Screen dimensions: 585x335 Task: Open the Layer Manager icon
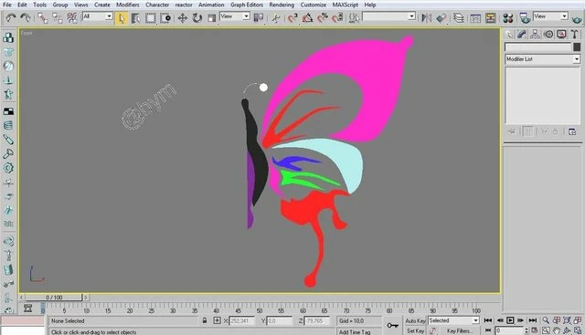pyautogui.click(x=459, y=18)
